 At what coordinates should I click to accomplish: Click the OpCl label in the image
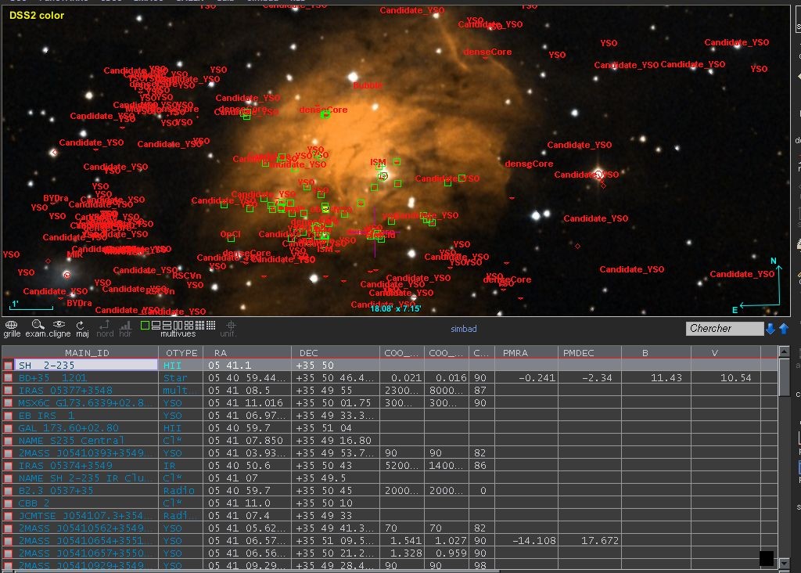(231, 234)
